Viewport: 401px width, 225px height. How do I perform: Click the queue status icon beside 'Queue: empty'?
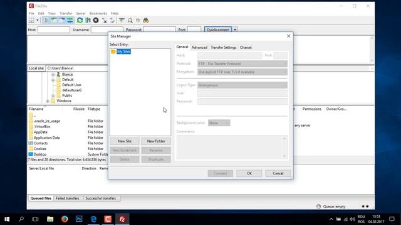[x=318, y=206]
